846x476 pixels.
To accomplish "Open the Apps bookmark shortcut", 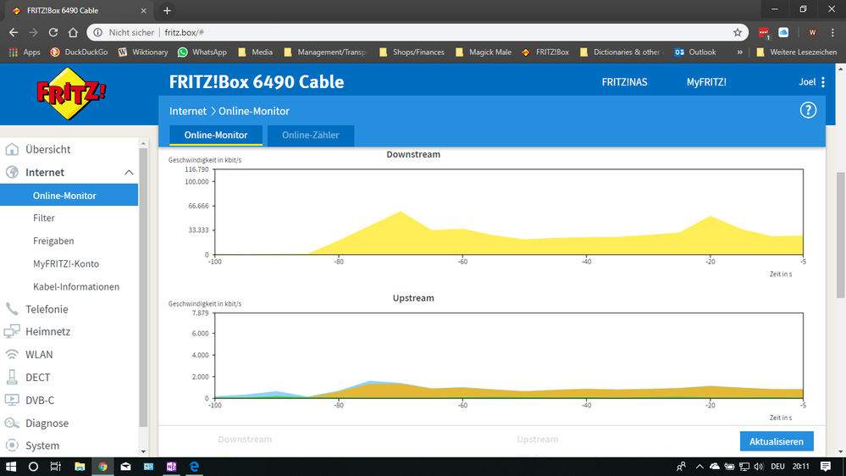I will [x=25, y=53].
